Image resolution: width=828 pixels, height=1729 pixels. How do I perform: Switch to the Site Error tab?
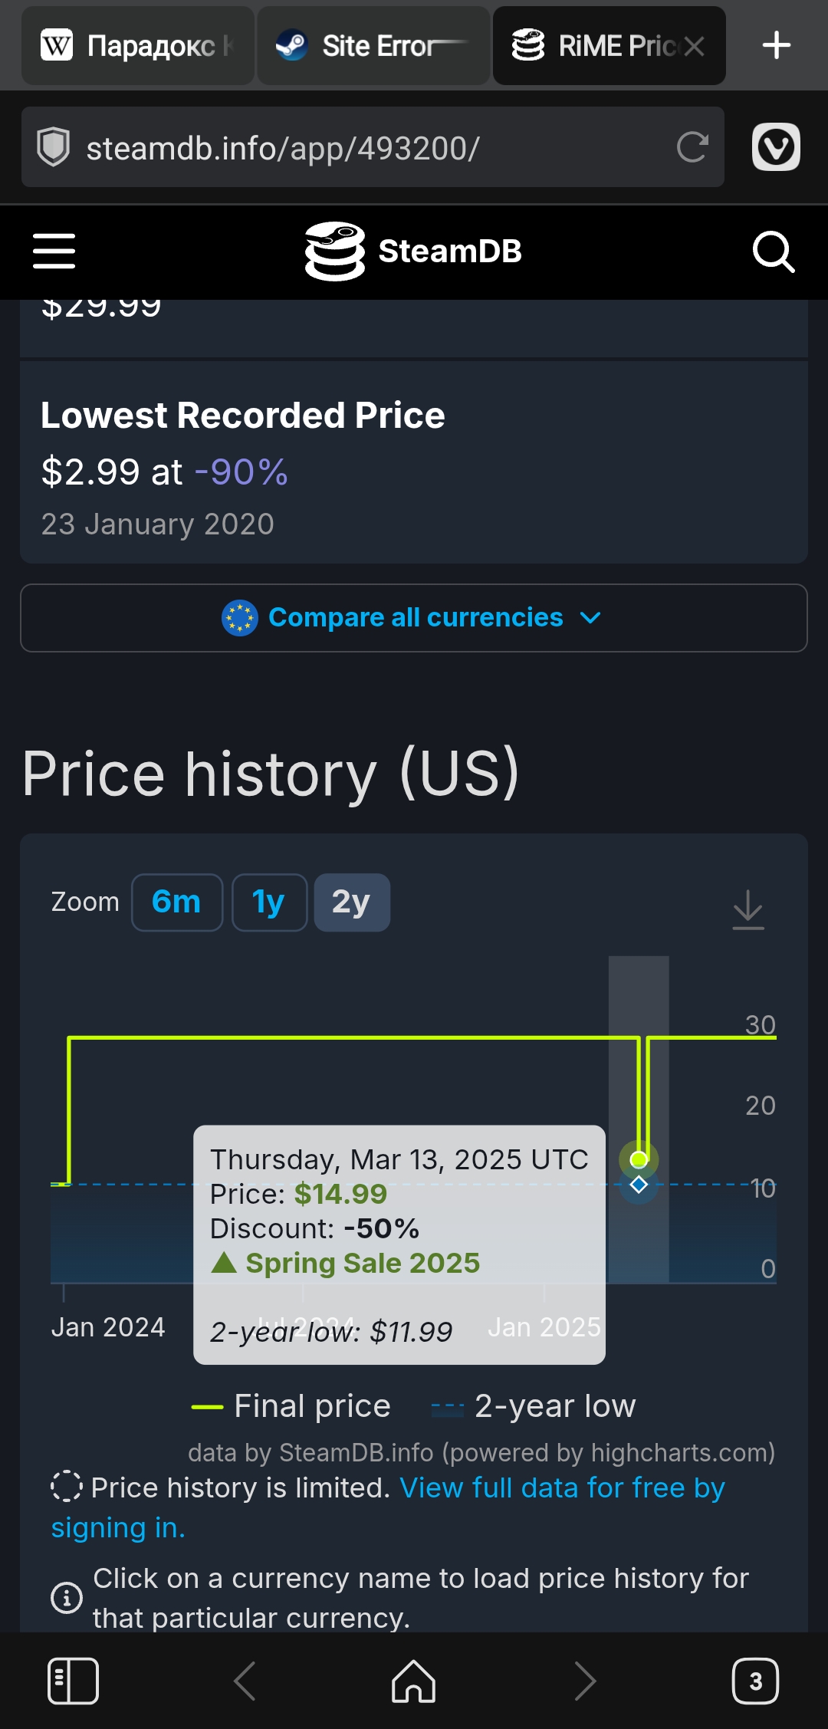click(x=373, y=46)
